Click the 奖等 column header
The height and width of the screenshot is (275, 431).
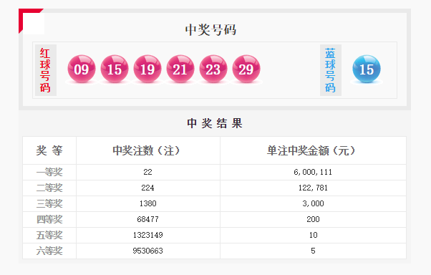49,150
